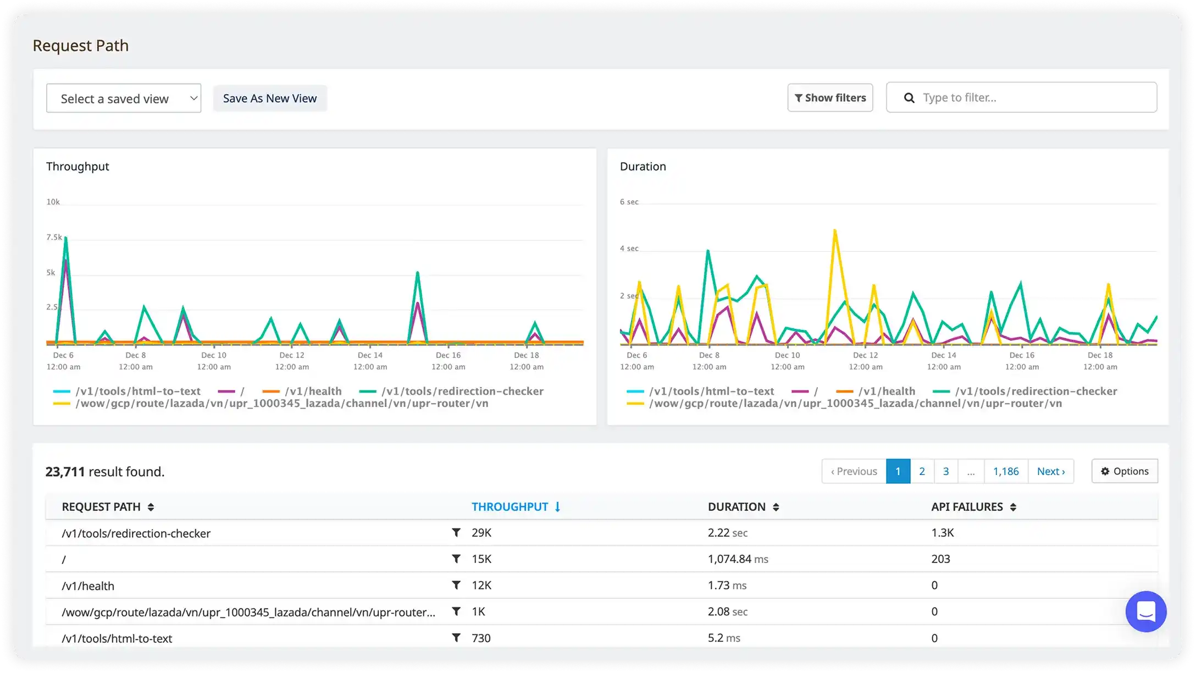This screenshot has width=1196, height=673.
Task: Click filter icon in /v1/health row
Action: coord(456,585)
